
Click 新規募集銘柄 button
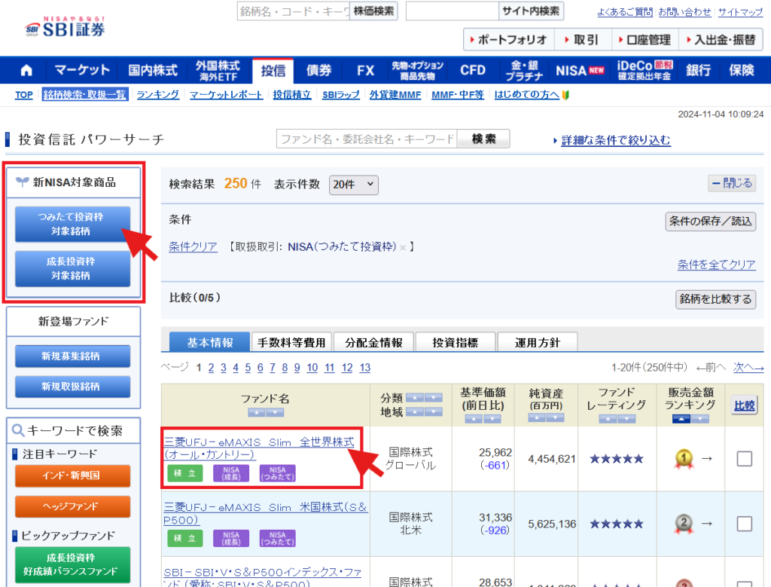click(x=72, y=356)
